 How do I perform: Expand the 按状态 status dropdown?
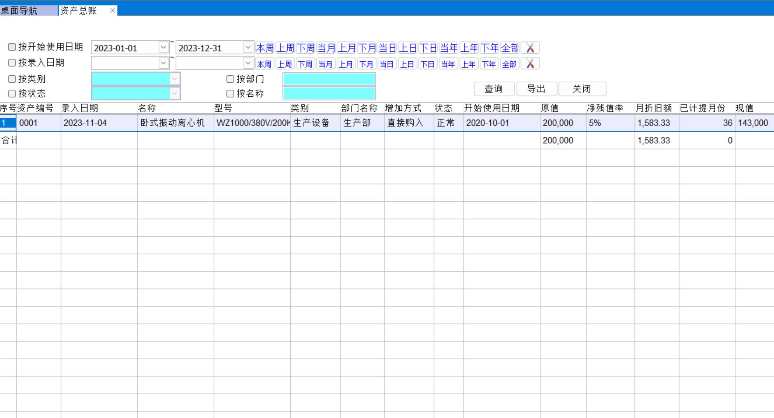(x=174, y=94)
